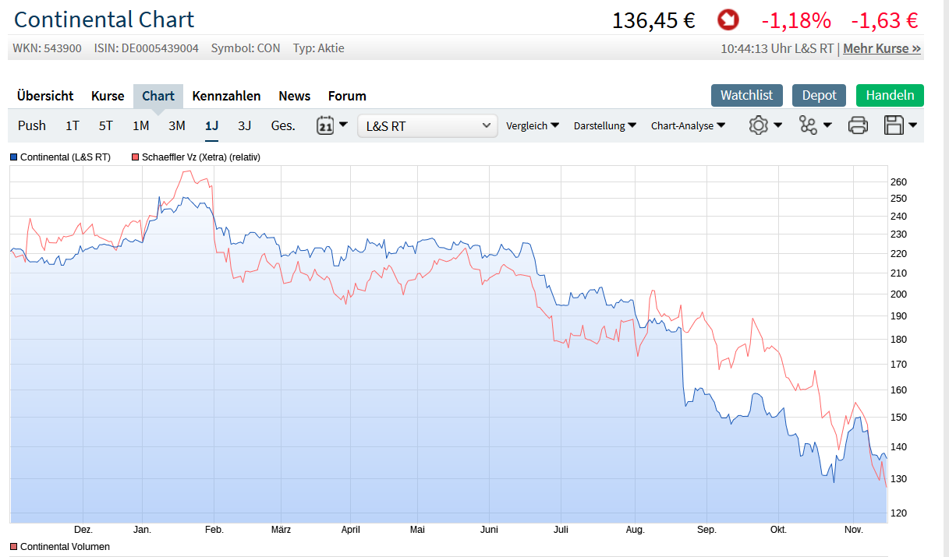Click the -1,63 € change value
Image resolution: width=949 pixels, height=557 pixels.
coord(884,20)
